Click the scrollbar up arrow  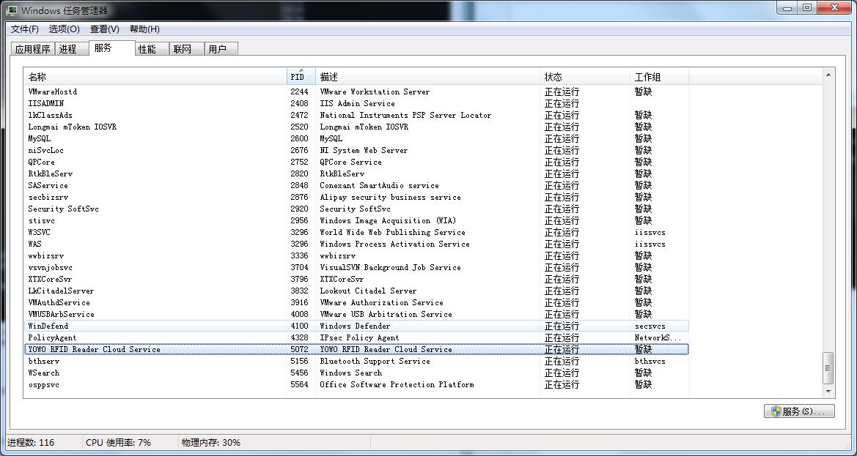click(x=828, y=75)
